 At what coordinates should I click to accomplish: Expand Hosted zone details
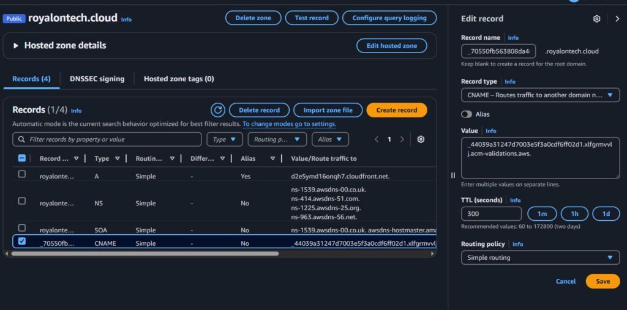coord(16,45)
